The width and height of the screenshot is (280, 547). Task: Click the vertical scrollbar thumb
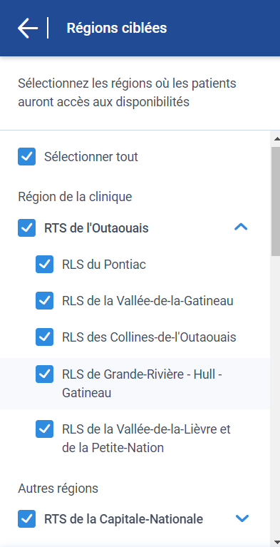[x=276, y=201]
